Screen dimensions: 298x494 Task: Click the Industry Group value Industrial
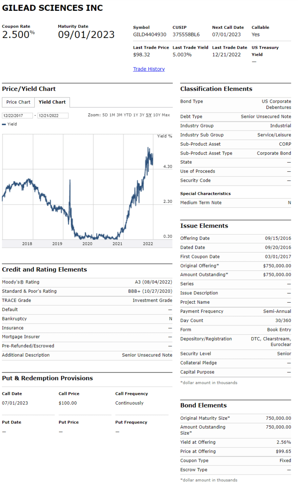(281, 126)
